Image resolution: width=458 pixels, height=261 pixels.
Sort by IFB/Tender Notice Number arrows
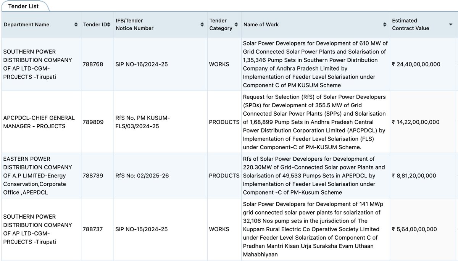202,24
